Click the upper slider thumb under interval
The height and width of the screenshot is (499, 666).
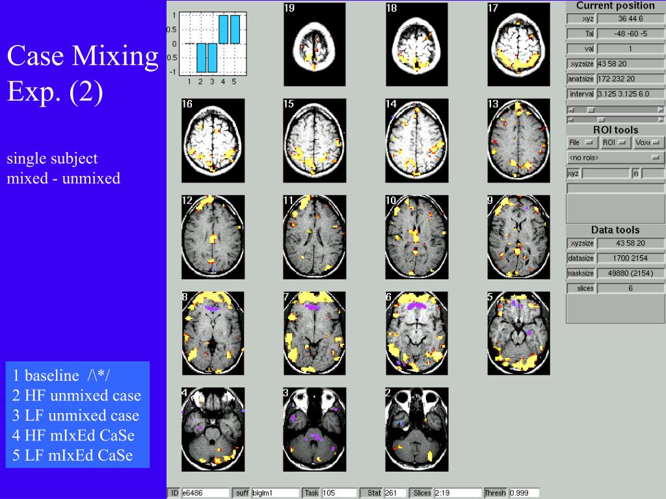[591, 109]
